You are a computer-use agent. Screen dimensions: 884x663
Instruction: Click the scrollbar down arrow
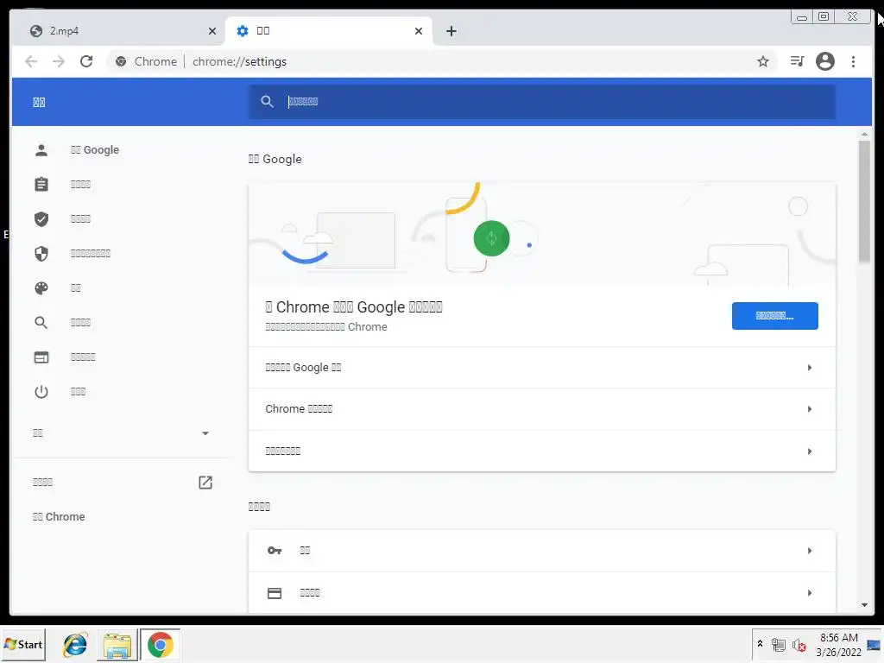864,605
